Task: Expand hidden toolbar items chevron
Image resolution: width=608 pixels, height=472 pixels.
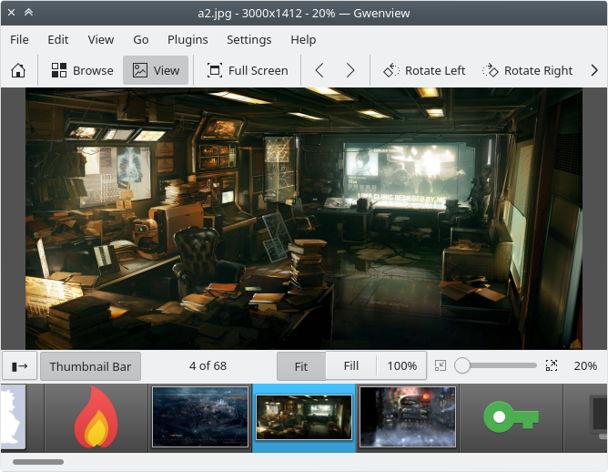Action: (594, 70)
